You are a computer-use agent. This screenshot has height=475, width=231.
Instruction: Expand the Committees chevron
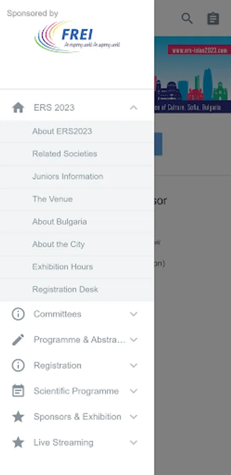tap(133, 314)
